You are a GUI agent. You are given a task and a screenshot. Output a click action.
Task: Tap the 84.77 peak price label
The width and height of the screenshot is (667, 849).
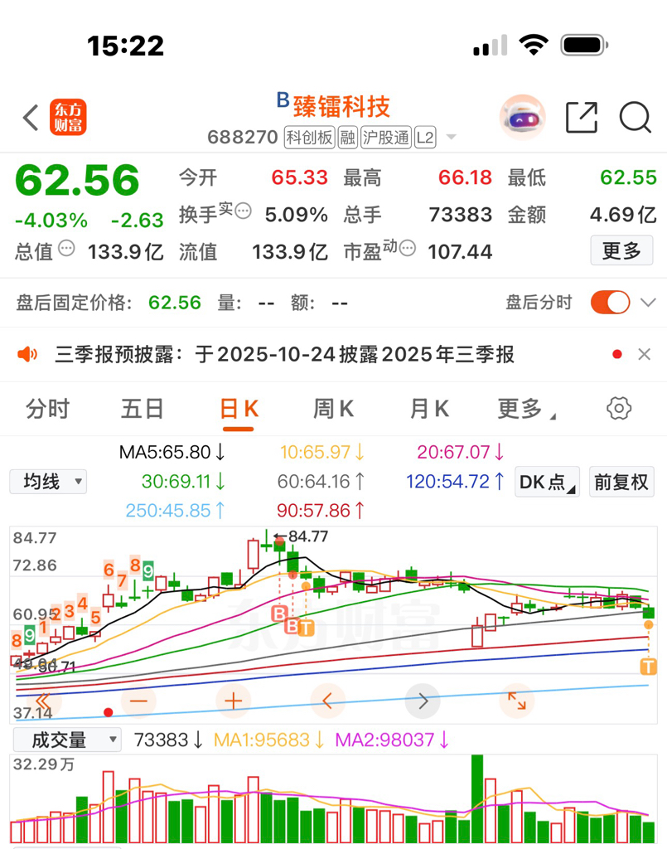(307, 536)
